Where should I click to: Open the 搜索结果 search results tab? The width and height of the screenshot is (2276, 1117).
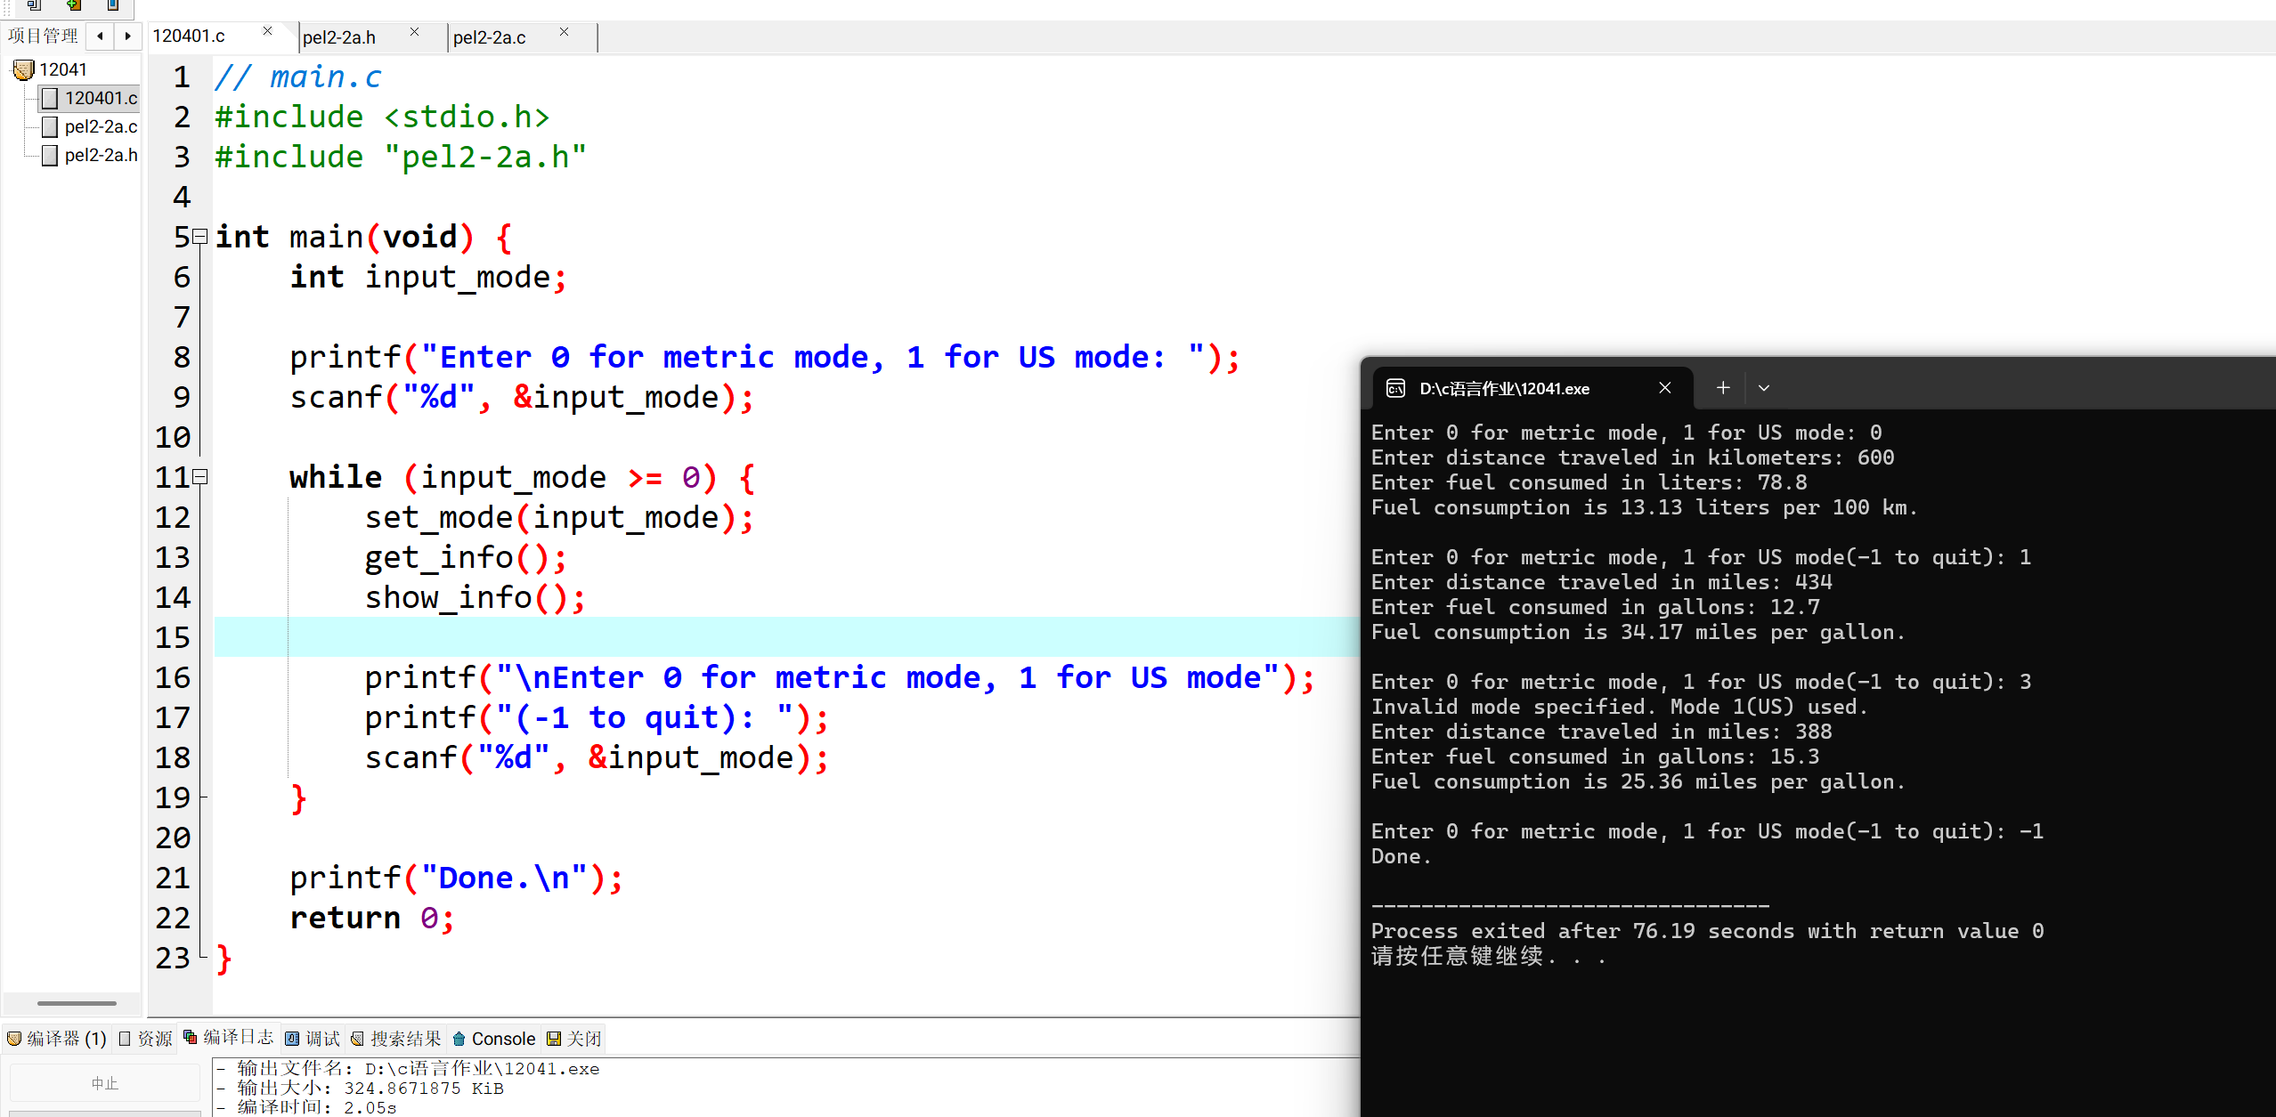[396, 1039]
